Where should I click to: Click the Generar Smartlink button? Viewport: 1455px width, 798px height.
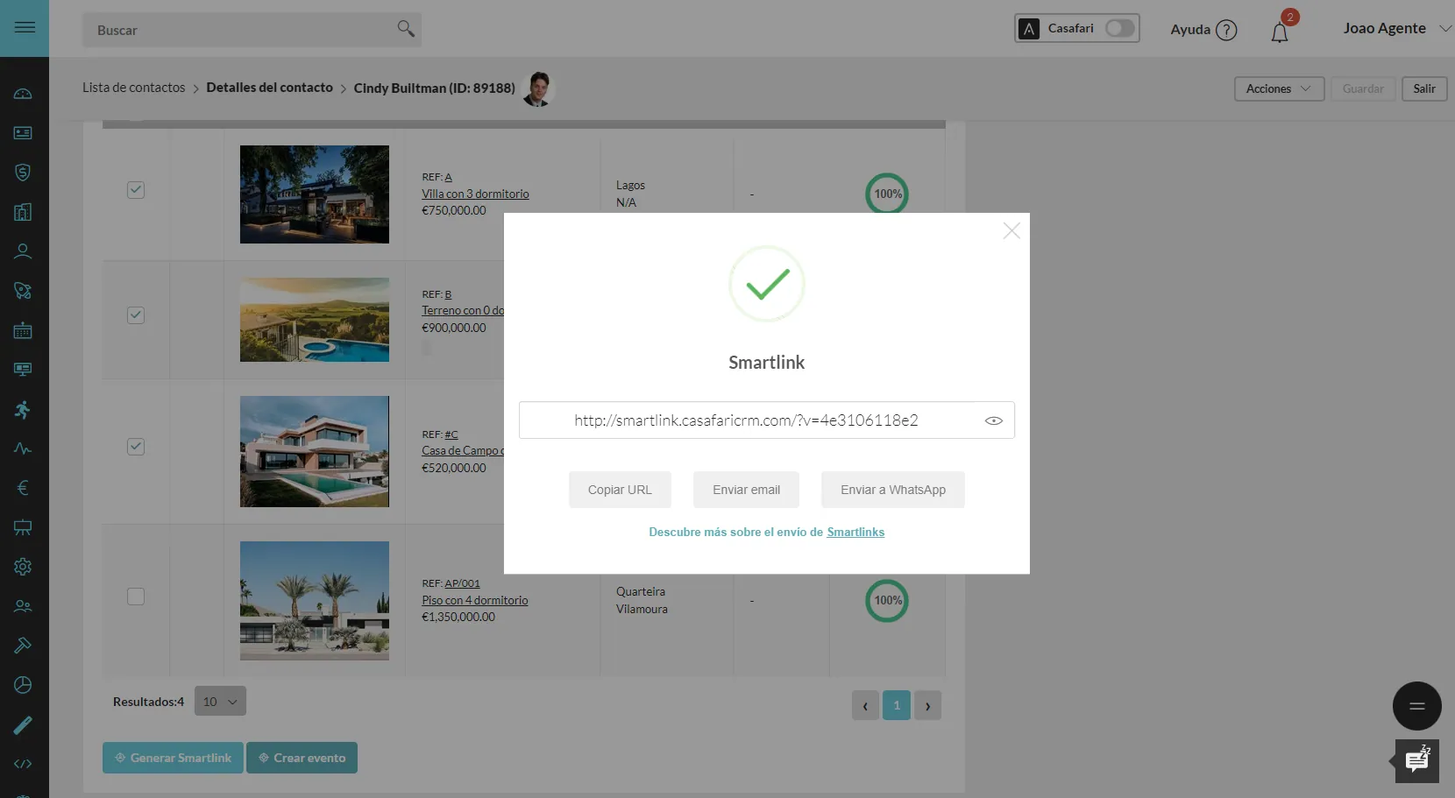[x=173, y=758]
